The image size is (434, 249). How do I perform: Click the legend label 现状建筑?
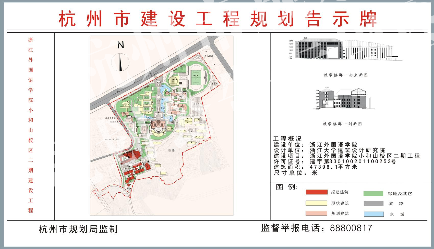click(340, 203)
